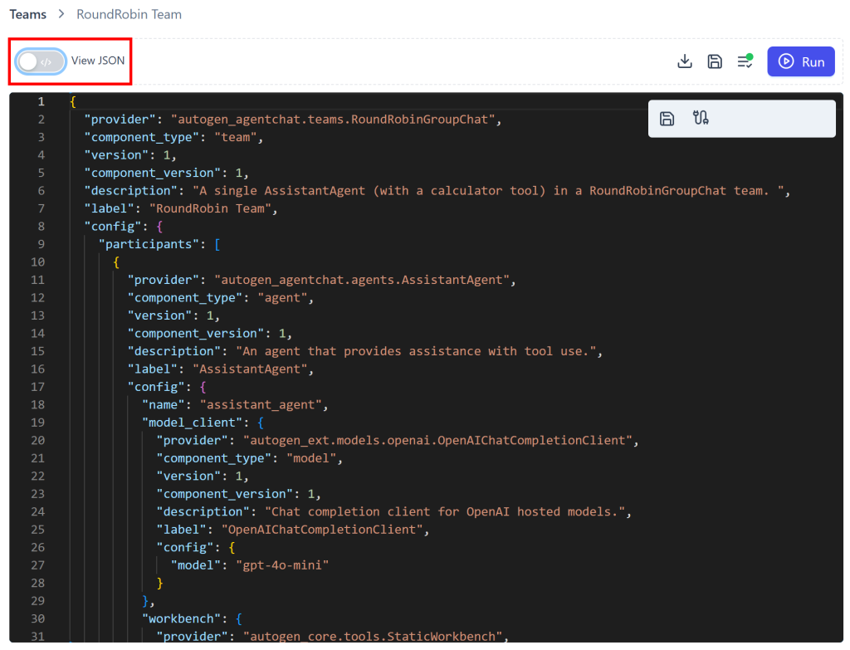Click the download configuration icon
The width and height of the screenshot is (850, 650).
(x=684, y=61)
